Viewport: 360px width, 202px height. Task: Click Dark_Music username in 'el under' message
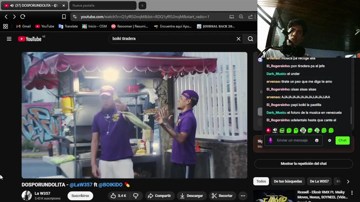pyautogui.click(x=276, y=74)
